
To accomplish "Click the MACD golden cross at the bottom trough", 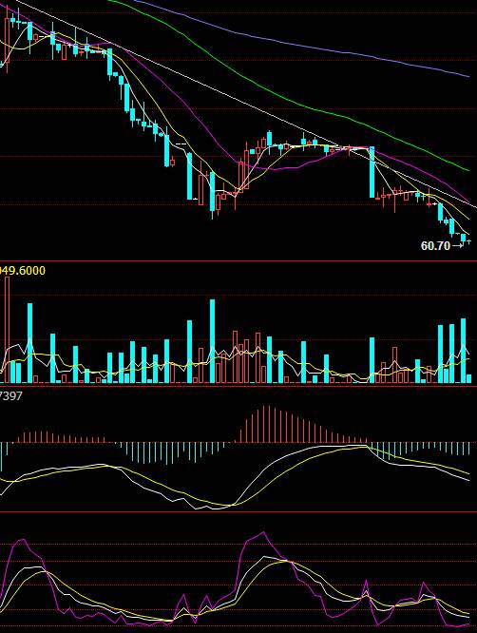I will (x=233, y=505).
